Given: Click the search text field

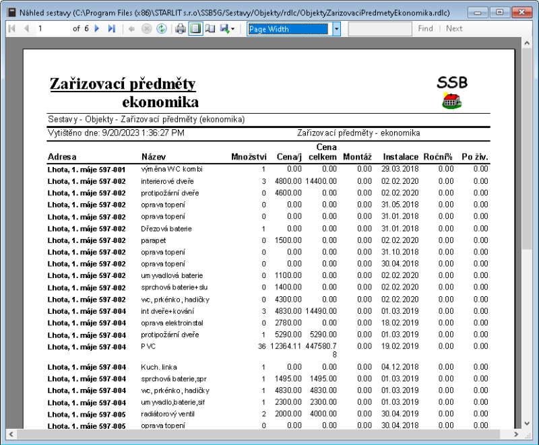Looking at the screenshot, I should pos(381,28).
